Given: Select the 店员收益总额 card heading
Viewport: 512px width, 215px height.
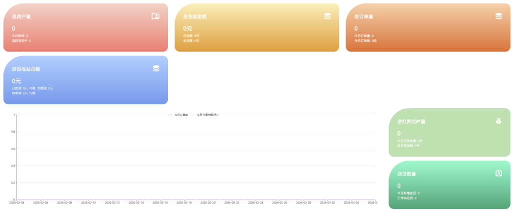Looking at the screenshot, I should click(25, 69).
